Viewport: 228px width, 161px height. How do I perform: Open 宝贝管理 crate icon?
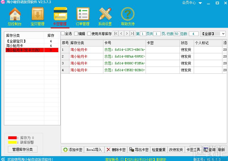coord(38,14)
